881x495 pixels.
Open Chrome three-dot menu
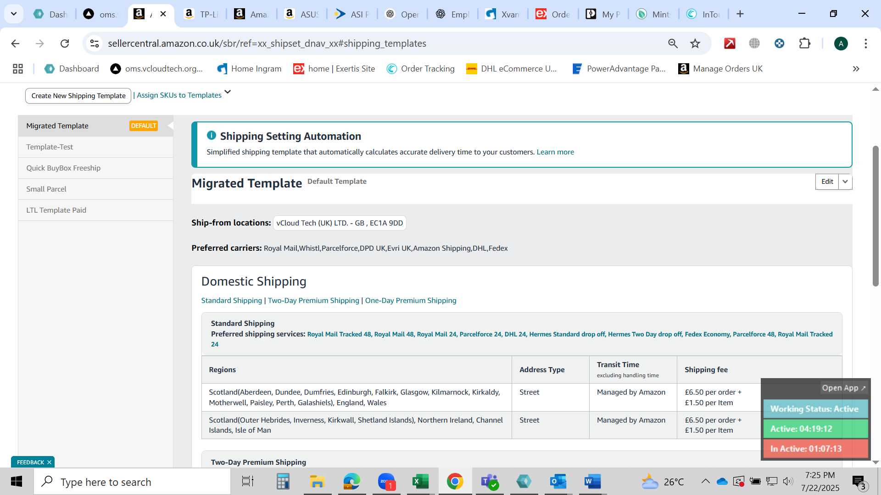click(x=865, y=44)
